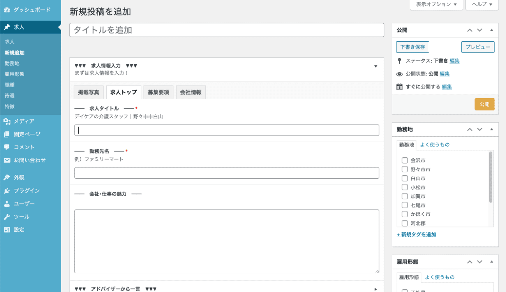Collapse the 雇用形態 panel toggle triangle
The width and height of the screenshot is (506, 292).
click(x=491, y=262)
